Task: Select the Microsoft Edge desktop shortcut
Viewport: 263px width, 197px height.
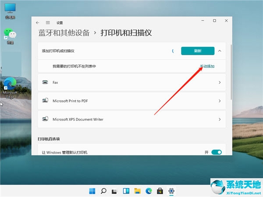Action: coord(10,88)
